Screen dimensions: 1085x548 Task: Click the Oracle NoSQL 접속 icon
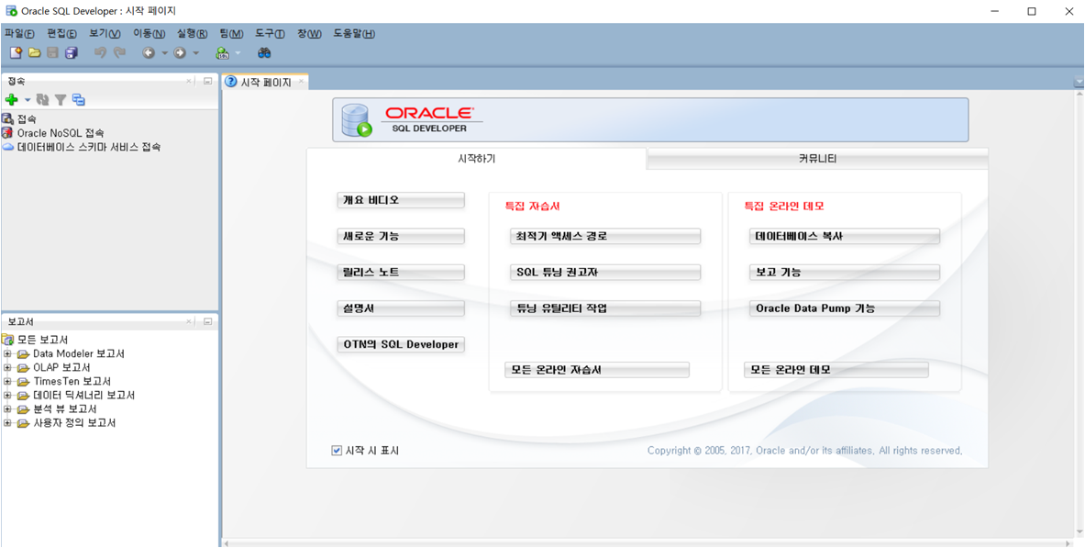pyautogui.click(x=7, y=133)
